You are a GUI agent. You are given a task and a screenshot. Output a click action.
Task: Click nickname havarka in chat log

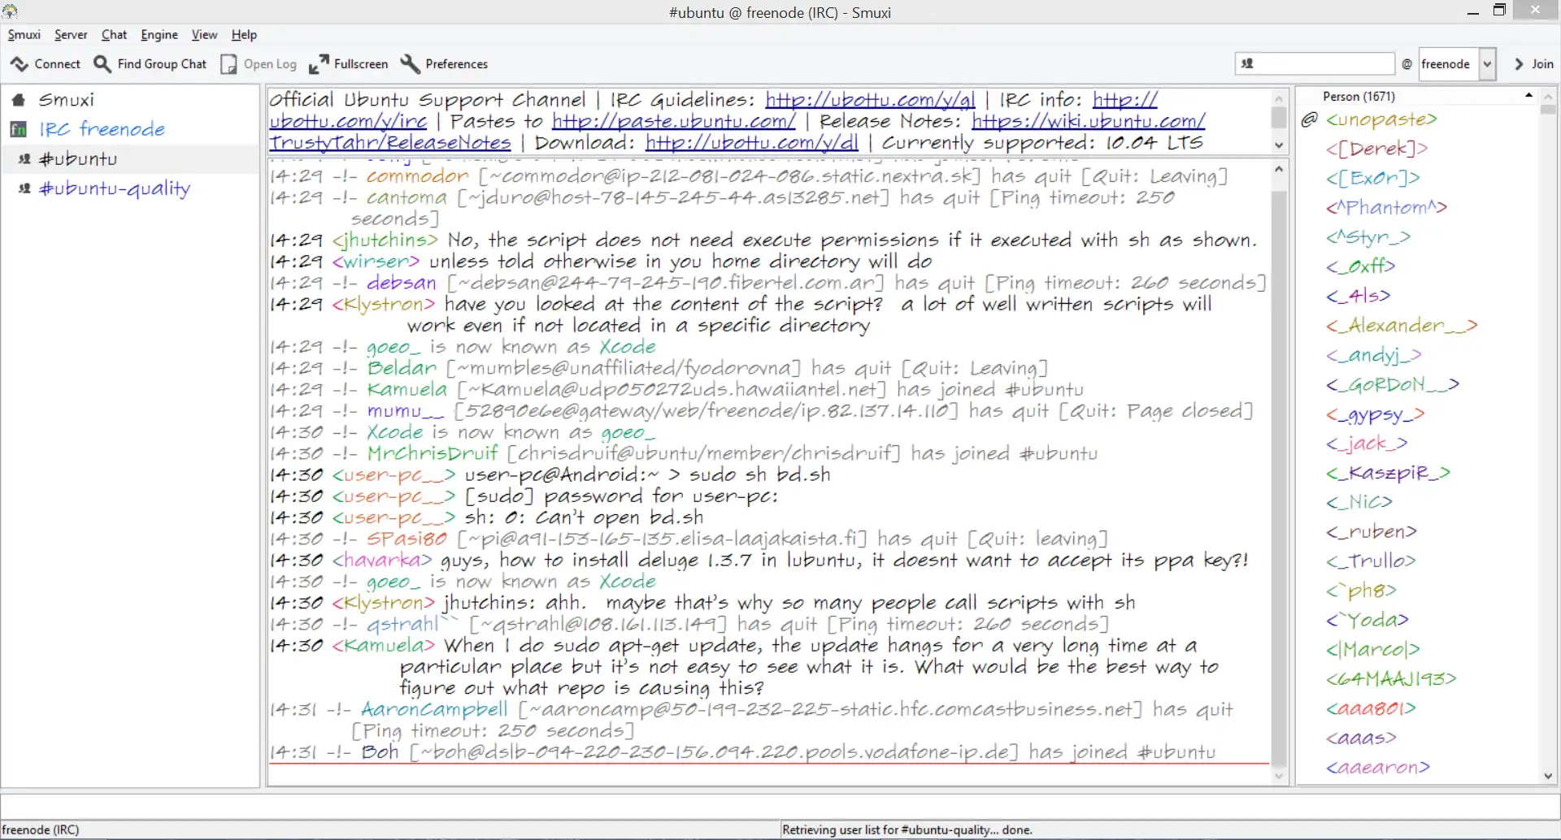coord(382,561)
